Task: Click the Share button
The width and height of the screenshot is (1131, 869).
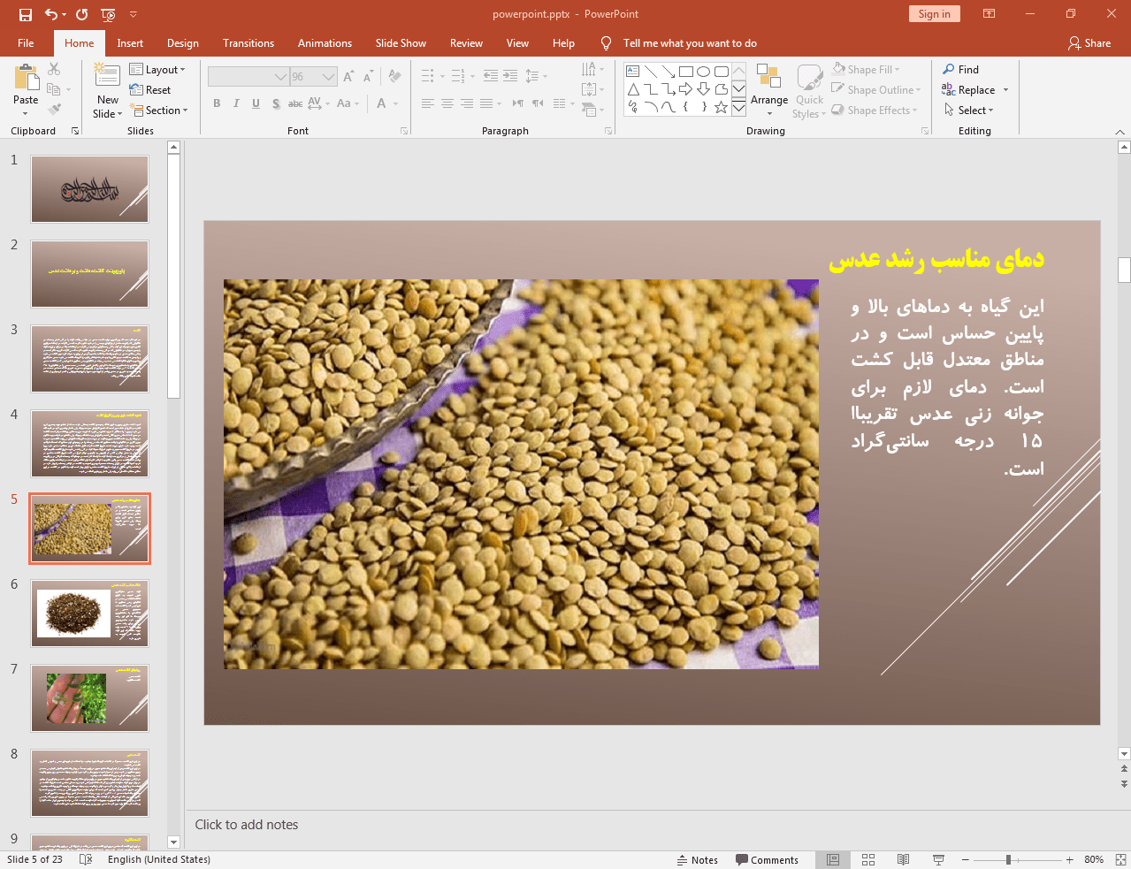Action: tap(1089, 43)
